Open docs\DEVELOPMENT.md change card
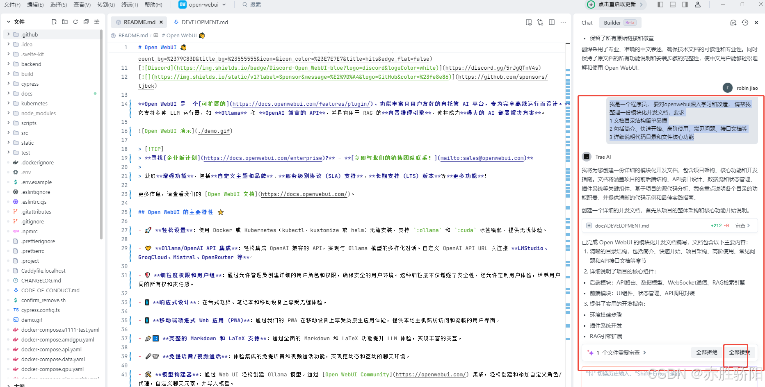Image resolution: width=765 pixels, height=387 pixels. click(669, 225)
